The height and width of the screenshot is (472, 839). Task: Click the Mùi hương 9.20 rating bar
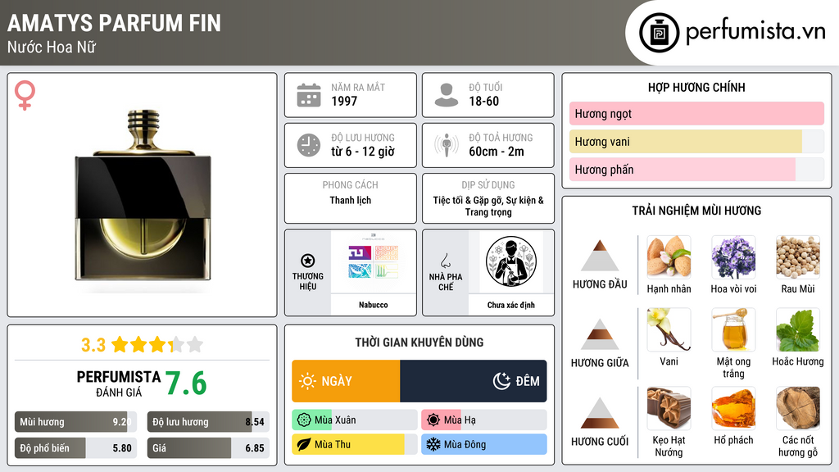click(75, 422)
